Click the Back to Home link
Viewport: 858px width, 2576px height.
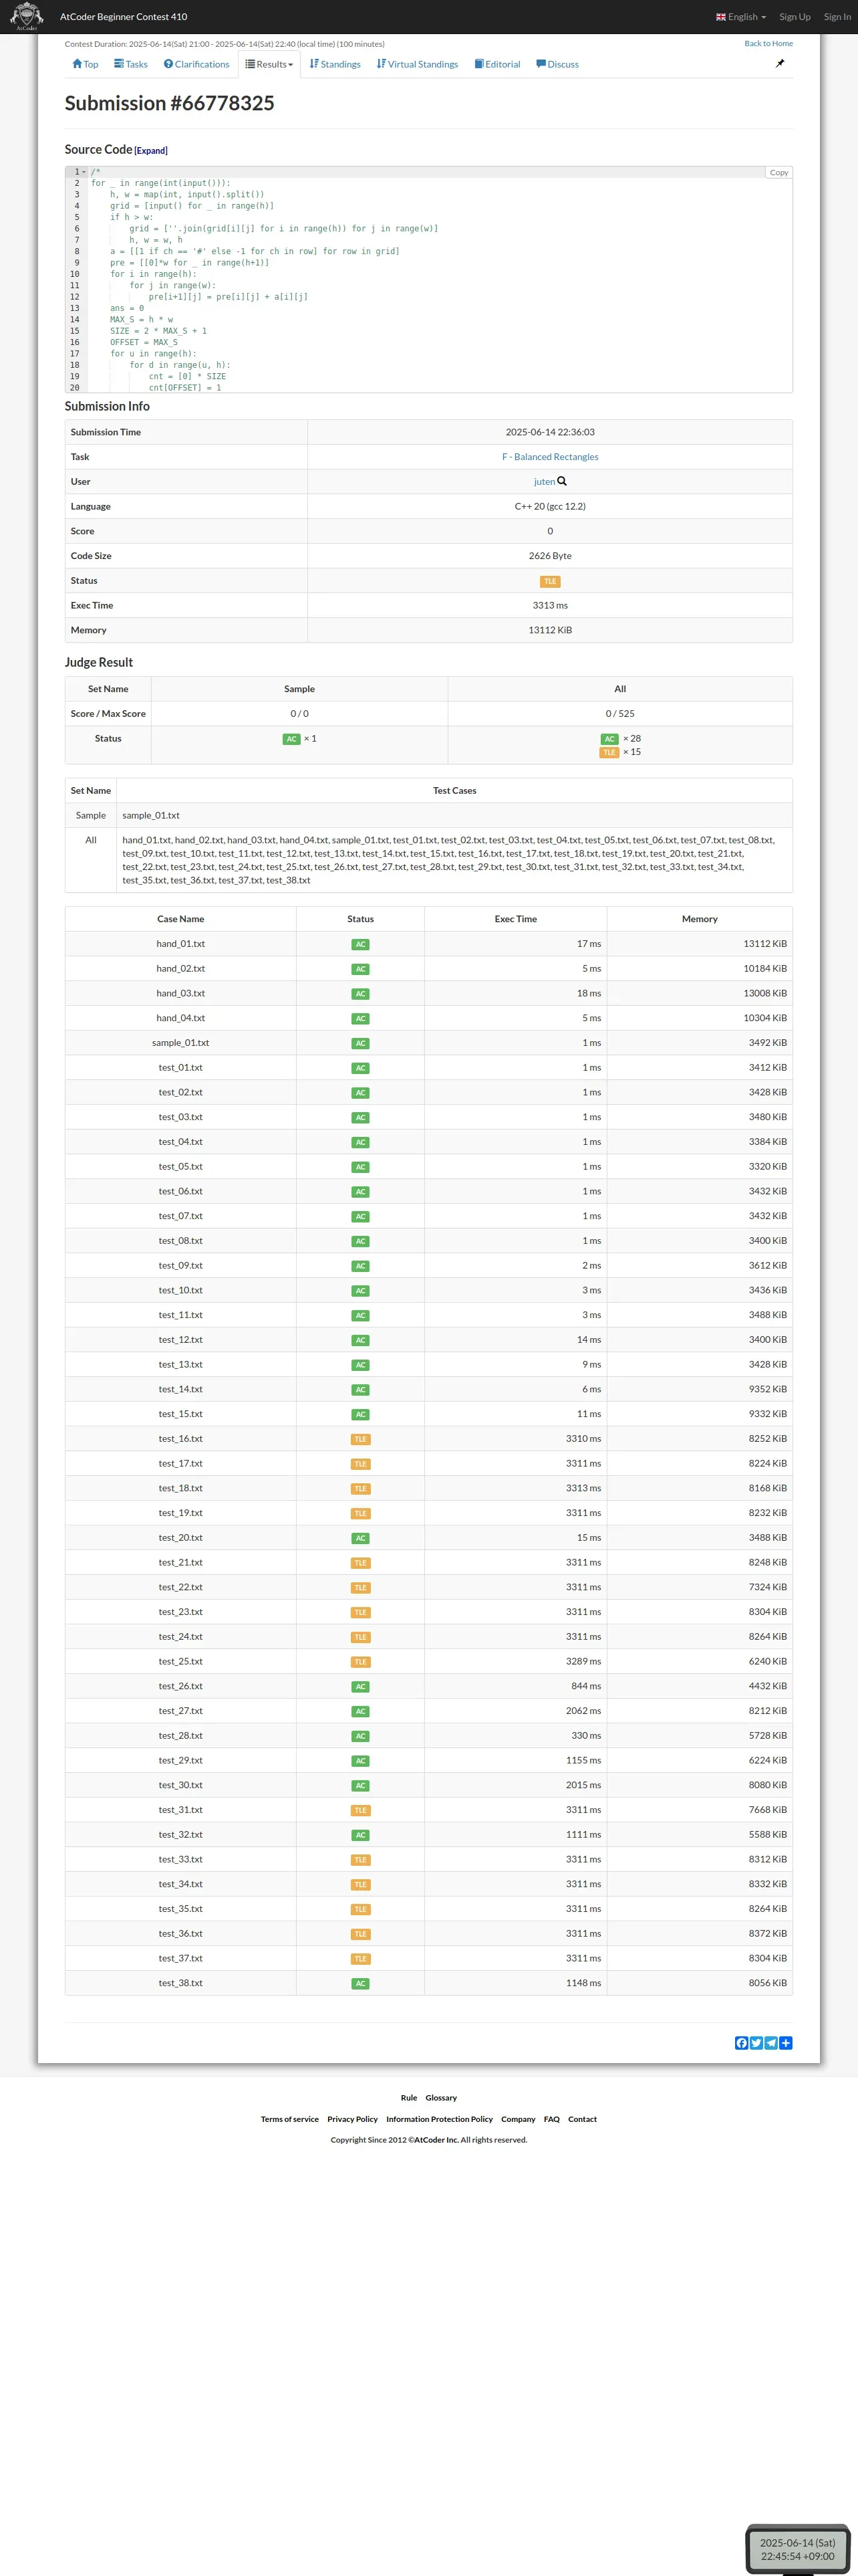click(x=768, y=44)
